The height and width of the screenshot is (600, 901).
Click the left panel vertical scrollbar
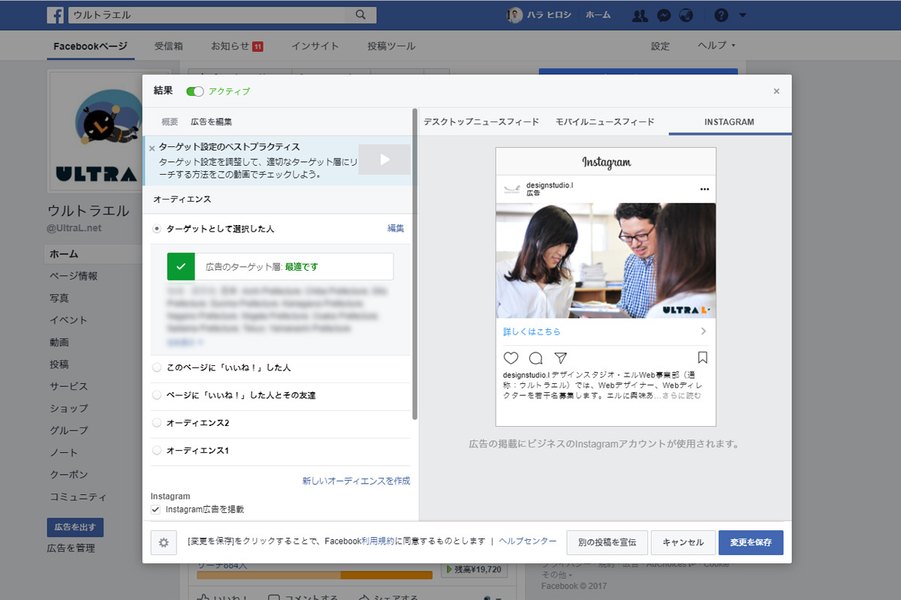tap(414, 264)
